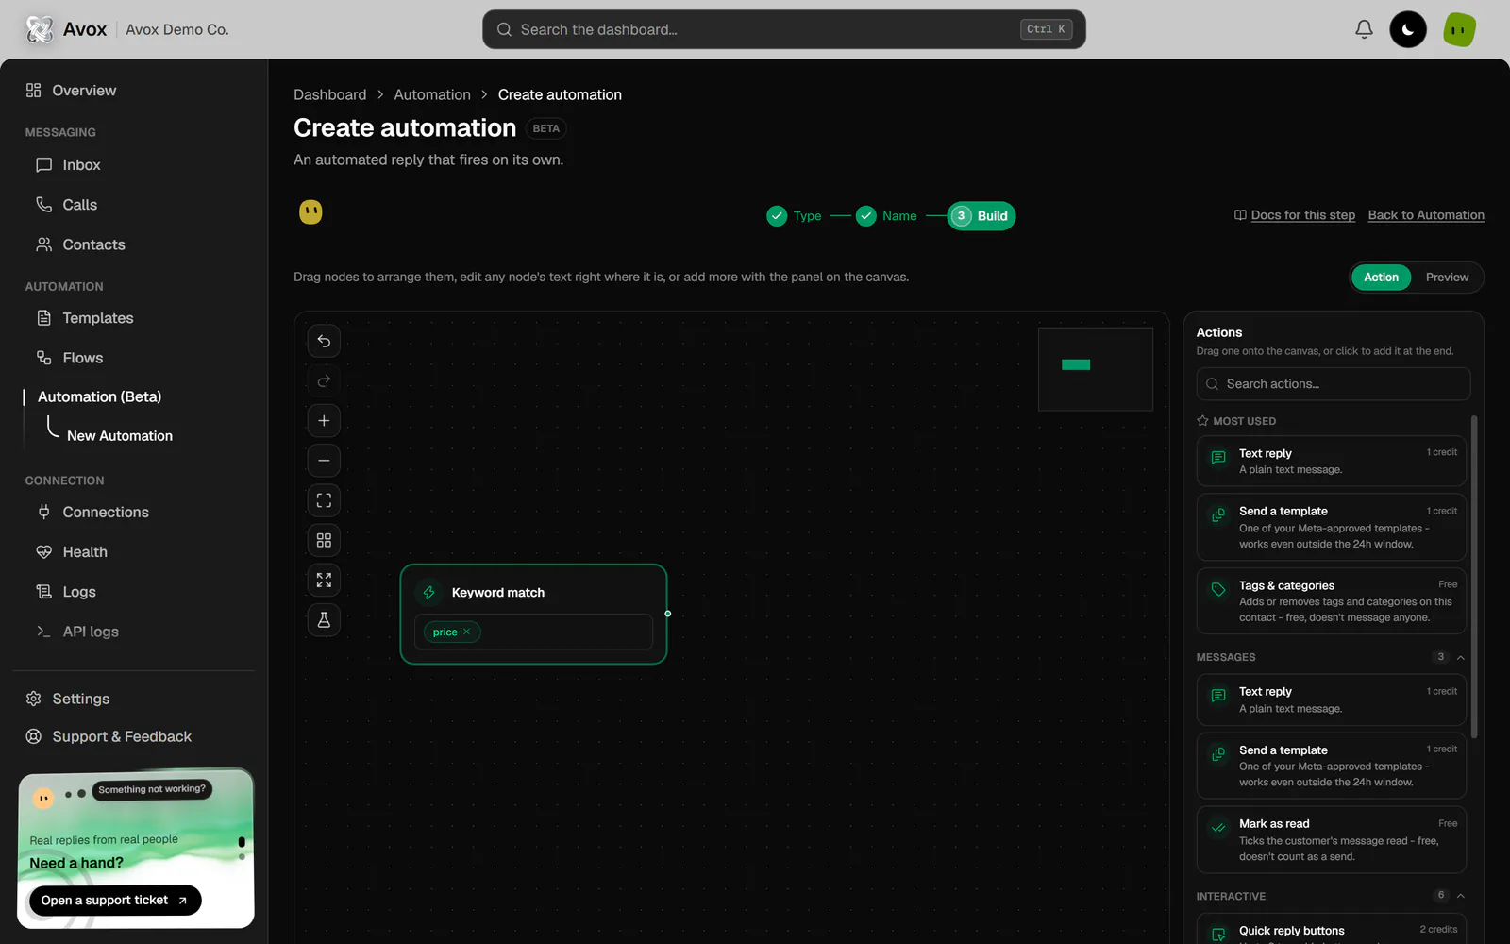Click the BETA badge next to title

(545, 128)
